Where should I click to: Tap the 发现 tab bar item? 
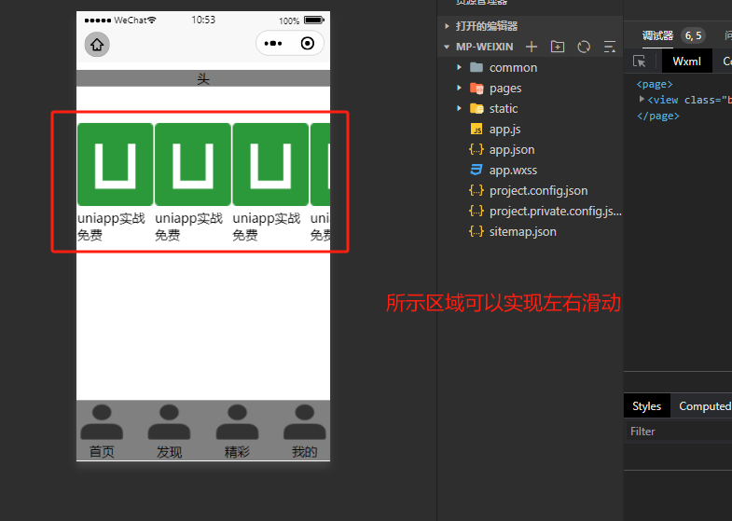pyautogui.click(x=169, y=432)
